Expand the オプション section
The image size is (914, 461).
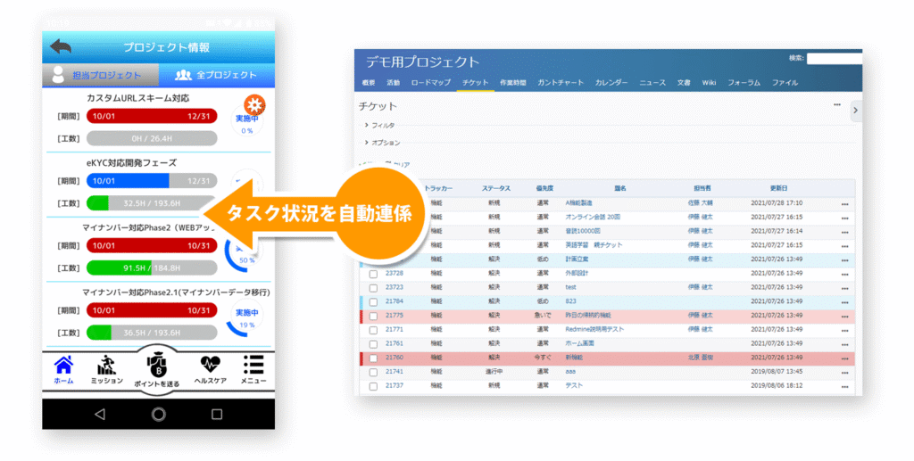382,143
